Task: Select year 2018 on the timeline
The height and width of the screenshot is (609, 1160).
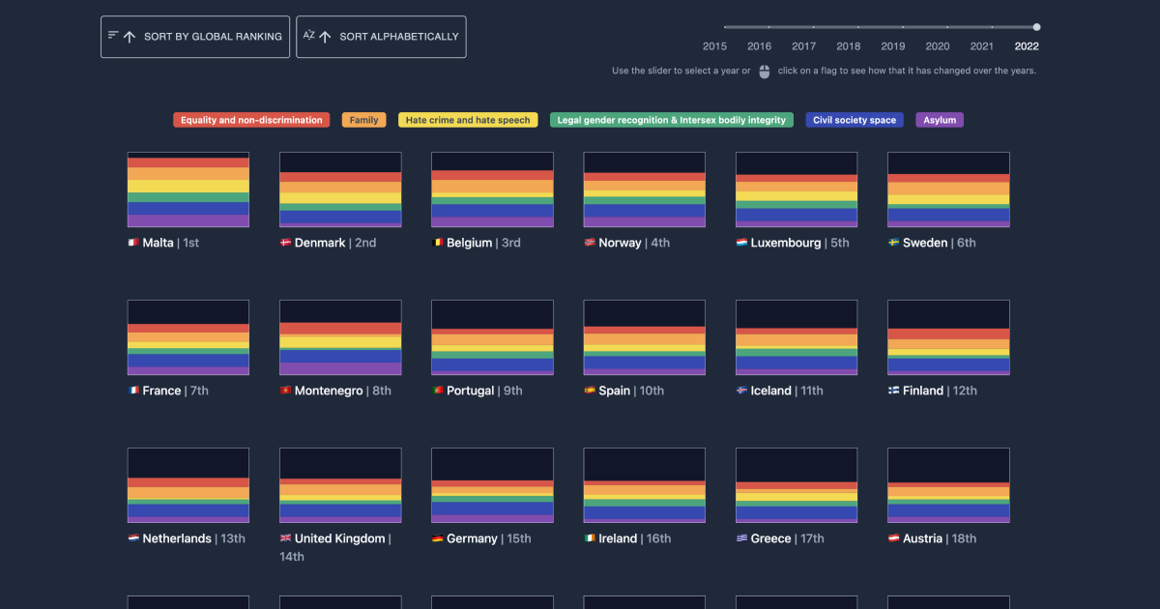Action: click(x=848, y=45)
